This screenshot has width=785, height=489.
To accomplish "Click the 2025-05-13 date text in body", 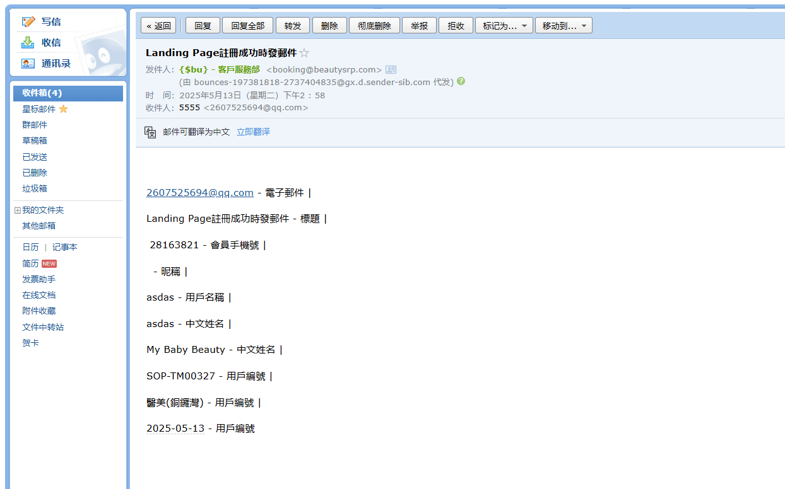I will 175,429.
